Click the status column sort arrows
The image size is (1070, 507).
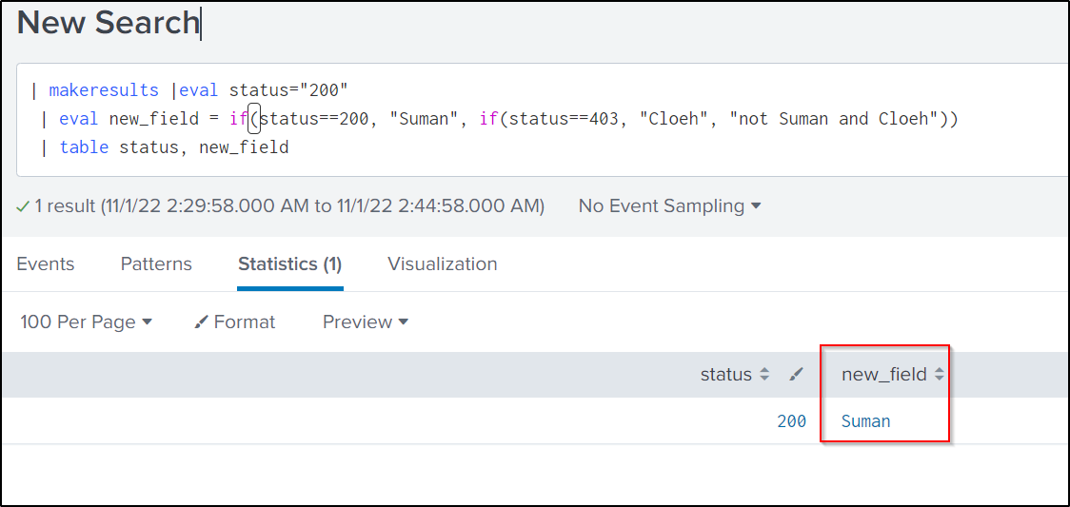tap(763, 375)
